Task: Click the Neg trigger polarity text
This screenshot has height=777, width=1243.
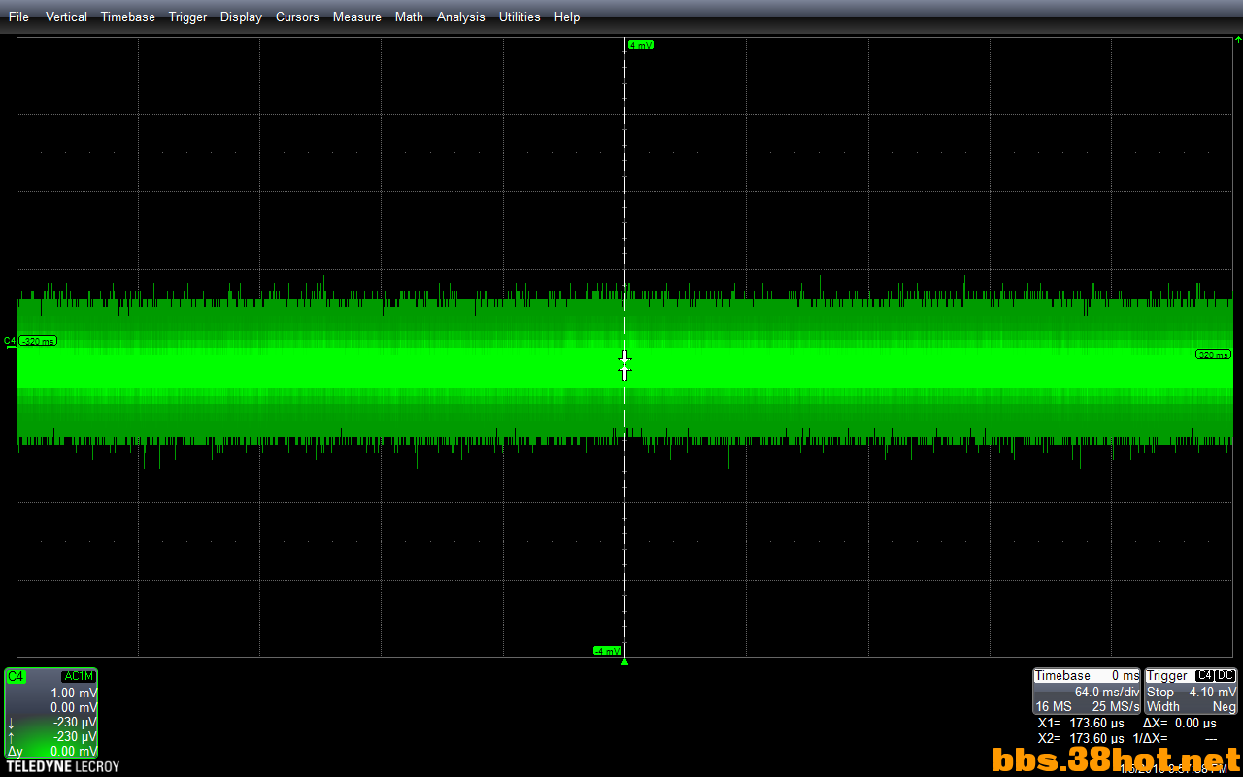Action: 1224,706
